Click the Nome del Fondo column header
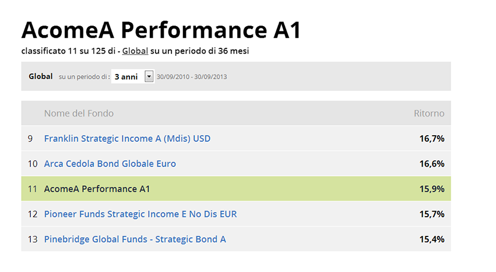 click(79, 113)
